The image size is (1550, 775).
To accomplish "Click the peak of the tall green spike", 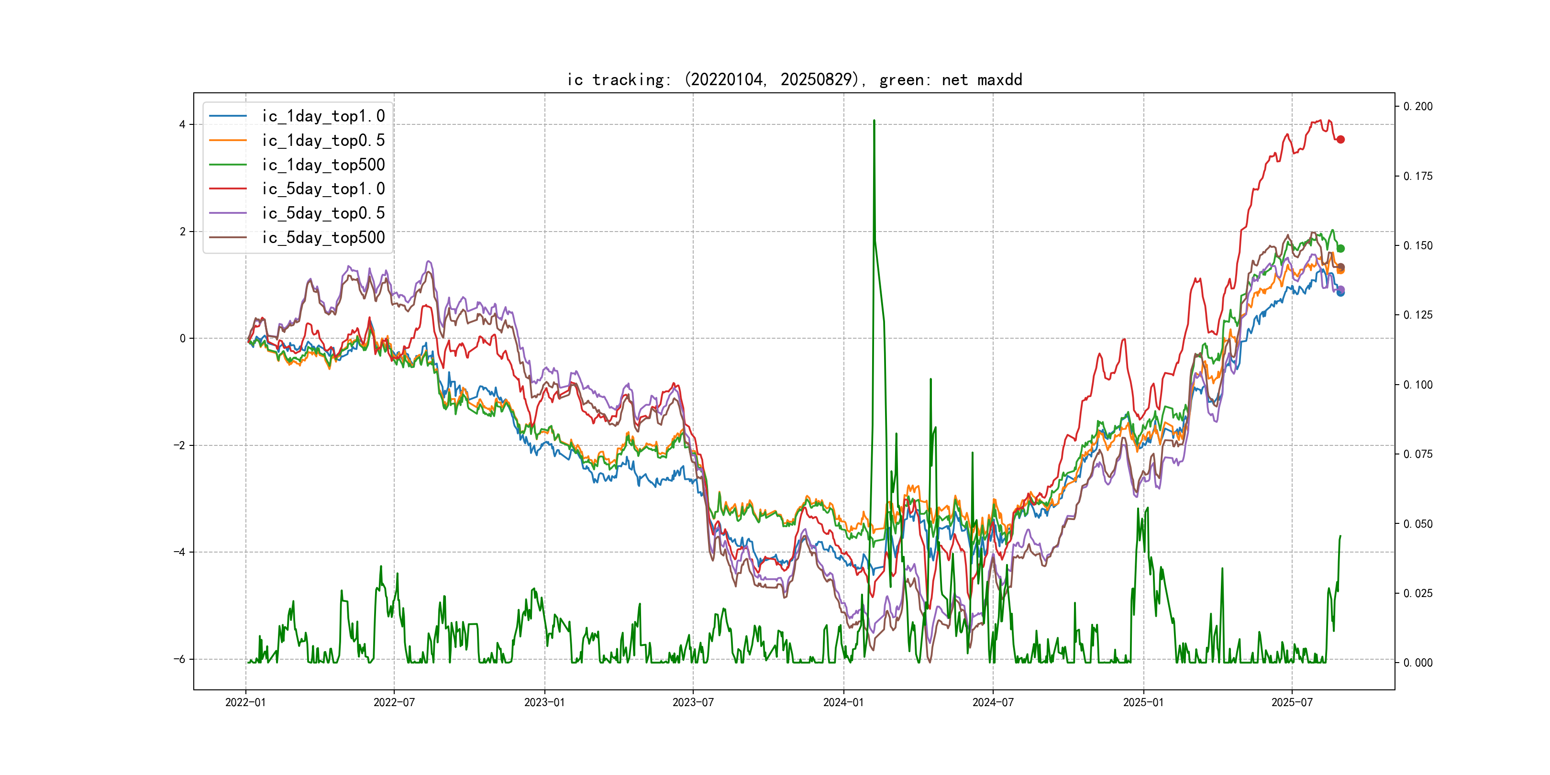I will [x=874, y=121].
